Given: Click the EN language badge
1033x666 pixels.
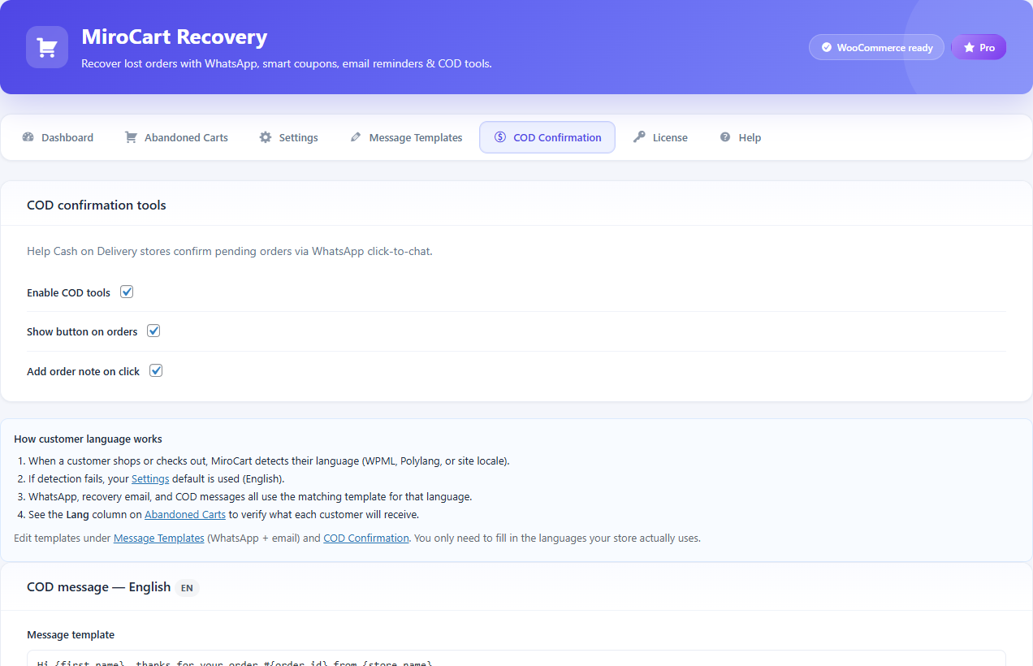Looking at the screenshot, I should [187, 587].
